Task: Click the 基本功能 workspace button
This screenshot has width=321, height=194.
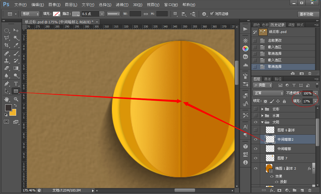Action: pos(306,14)
